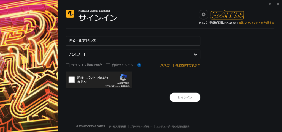Open the エンドユーザー用の使用許諾契約 link
This screenshot has width=282, height=132.
(173, 127)
